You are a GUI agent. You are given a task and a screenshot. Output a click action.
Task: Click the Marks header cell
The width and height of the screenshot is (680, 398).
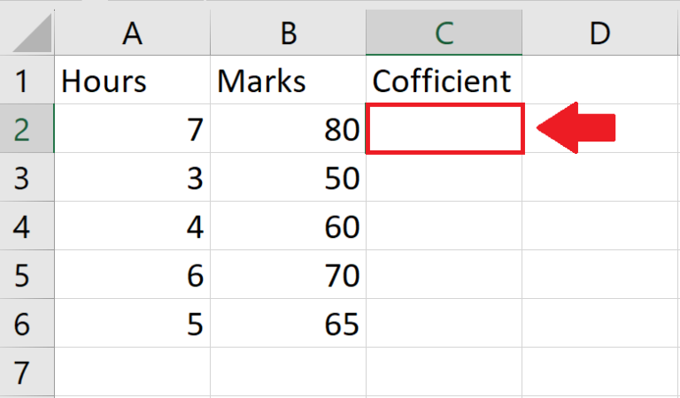pos(288,81)
